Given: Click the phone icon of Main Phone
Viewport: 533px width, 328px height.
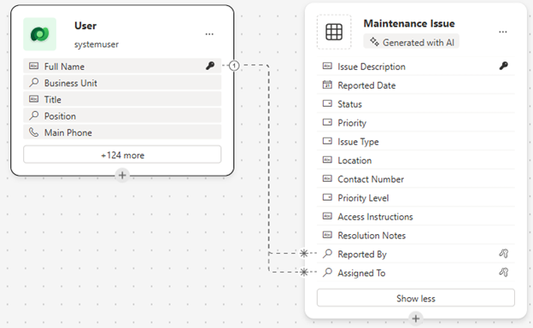Looking at the screenshot, I should pyautogui.click(x=33, y=132).
